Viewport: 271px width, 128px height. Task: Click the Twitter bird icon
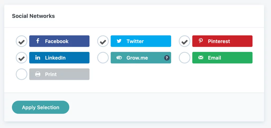coord(119,41)
